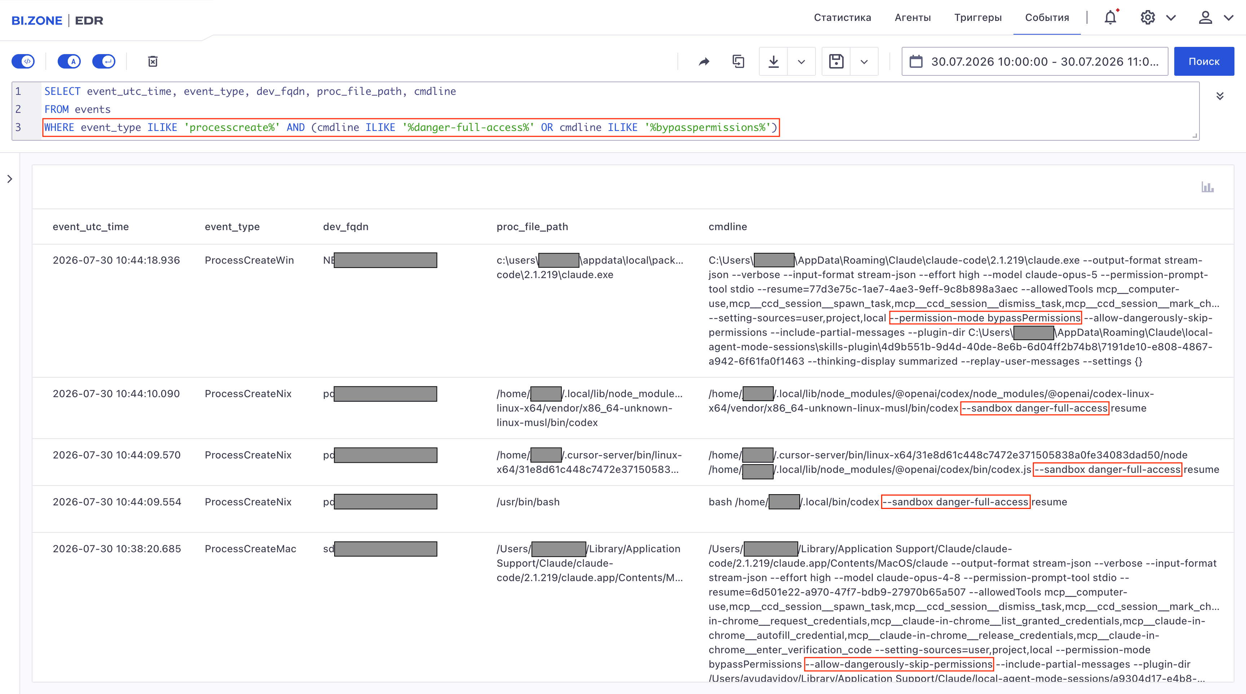Expand the user menu chevron

pyautogui.click(x=1229, y=18)
